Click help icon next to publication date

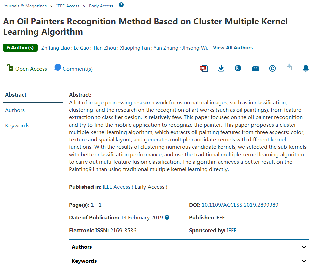pos(167,217)
